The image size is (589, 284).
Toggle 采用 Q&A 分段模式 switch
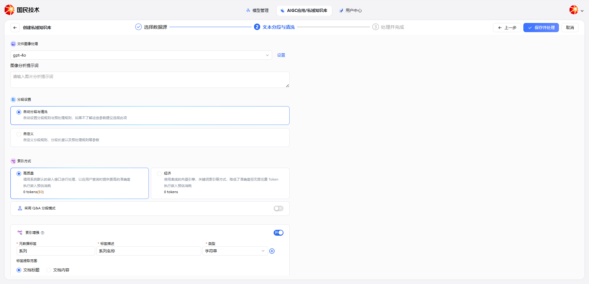[279, 208]
